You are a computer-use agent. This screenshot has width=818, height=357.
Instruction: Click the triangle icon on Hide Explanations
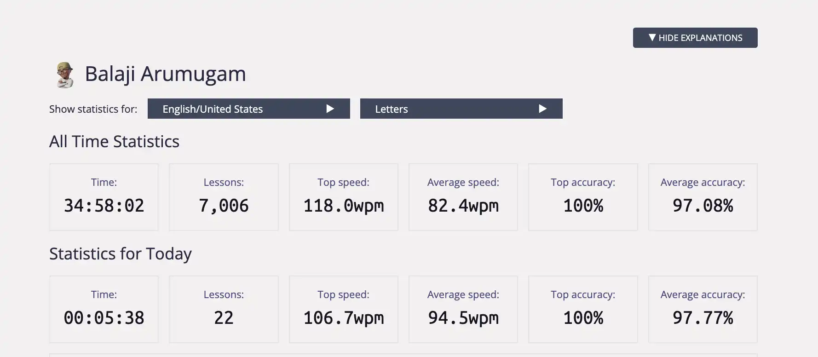(x=652, y=37)
